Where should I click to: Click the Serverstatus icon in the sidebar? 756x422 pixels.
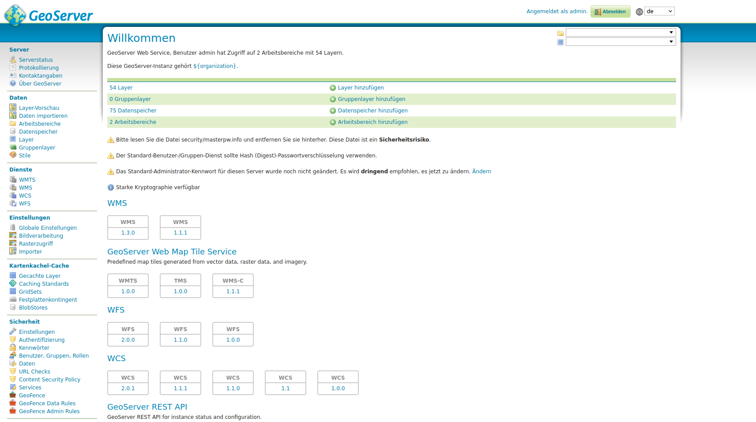coord(13,60)
